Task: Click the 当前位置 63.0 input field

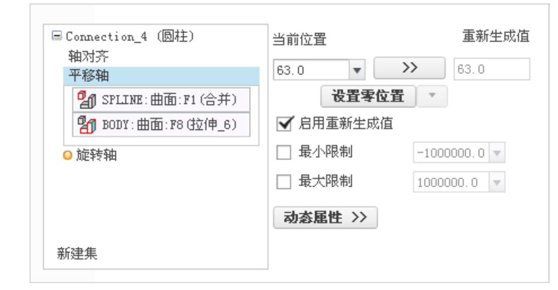Action: (x=312, y=70)
